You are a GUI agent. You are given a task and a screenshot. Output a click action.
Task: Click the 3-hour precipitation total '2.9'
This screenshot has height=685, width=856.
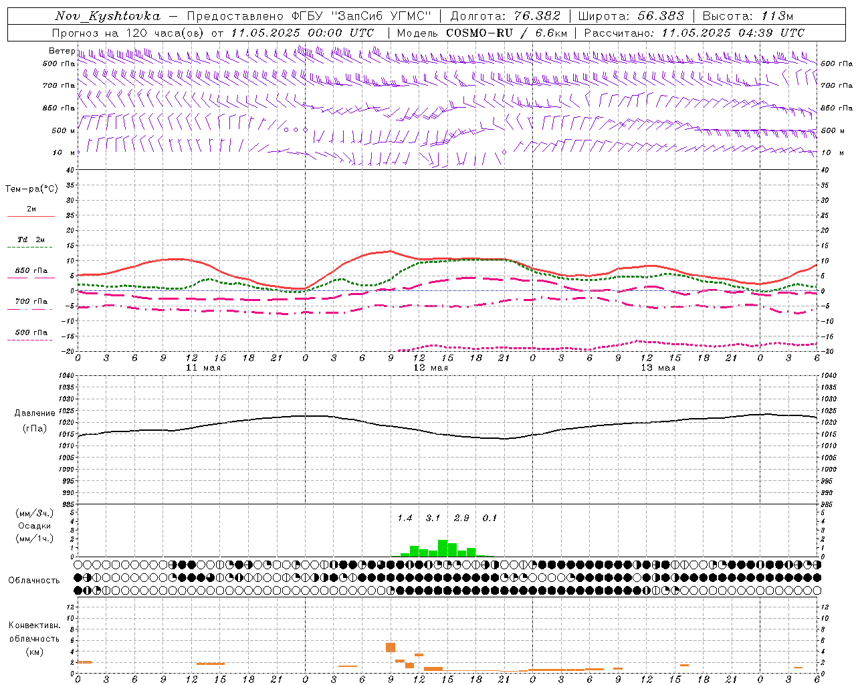coord(461,518)
